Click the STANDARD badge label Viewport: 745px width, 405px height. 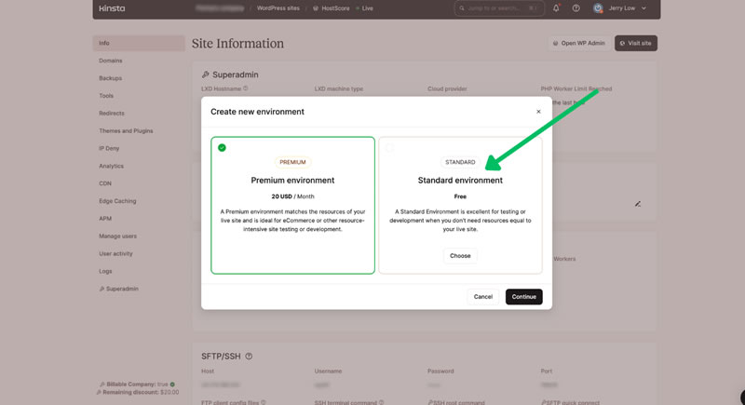tap(460, 162)
